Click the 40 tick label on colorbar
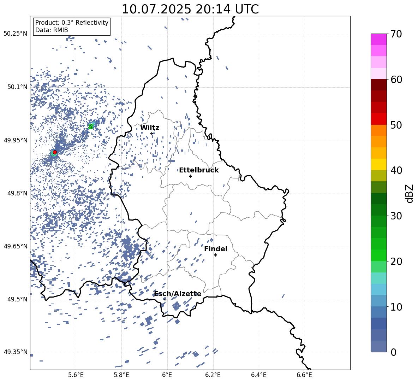 396,170
